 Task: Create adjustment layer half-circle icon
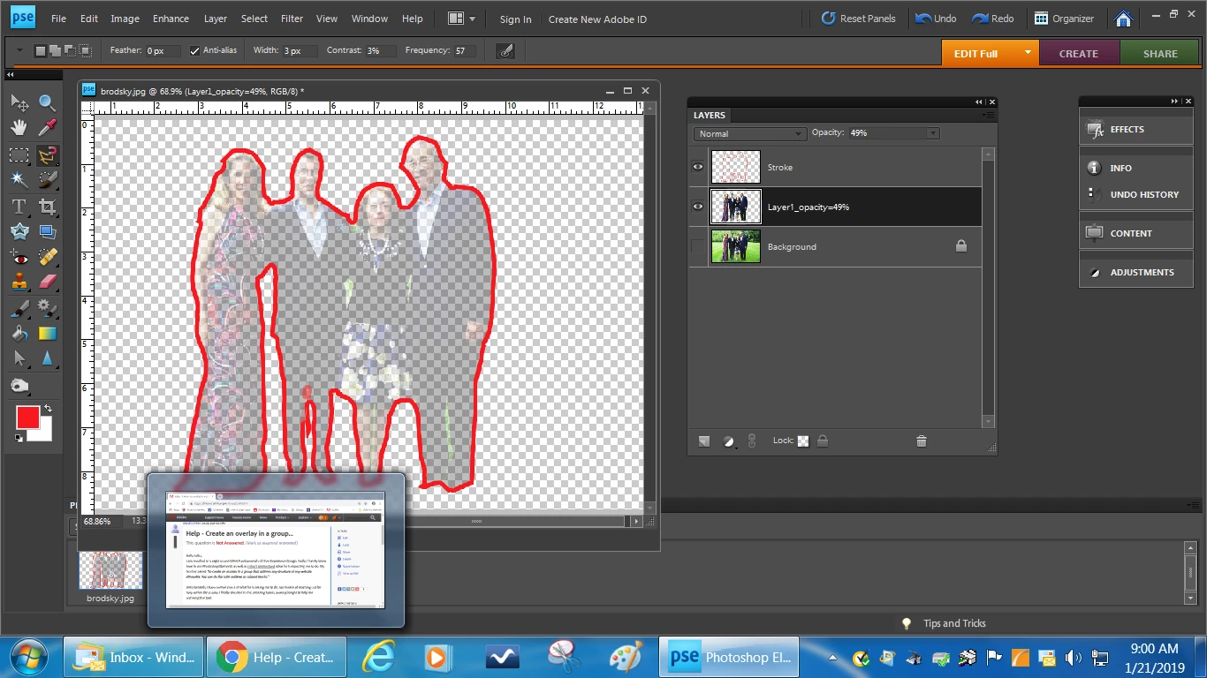[729, 441]
